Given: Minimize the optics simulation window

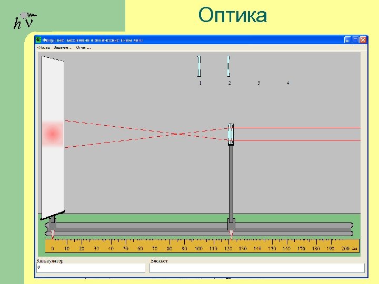Looking at the screenshot, I should (347, 40).
